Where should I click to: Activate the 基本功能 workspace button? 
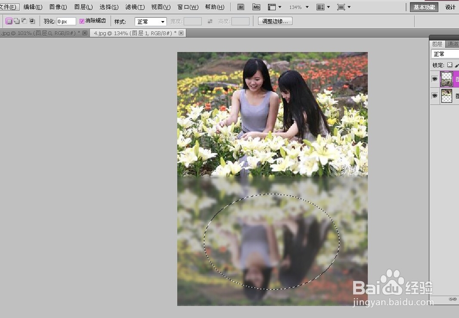(424, 7)
